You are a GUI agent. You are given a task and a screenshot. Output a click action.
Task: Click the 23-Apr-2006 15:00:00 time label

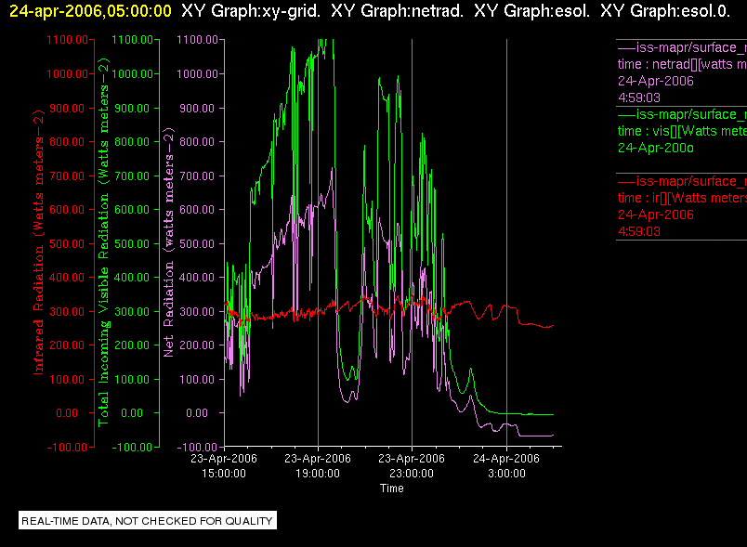pyautogui.click(x=224, y=466)
